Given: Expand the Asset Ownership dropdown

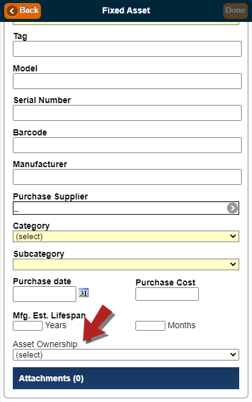Looking at the screenshot, I should click(x=126, y=354).
